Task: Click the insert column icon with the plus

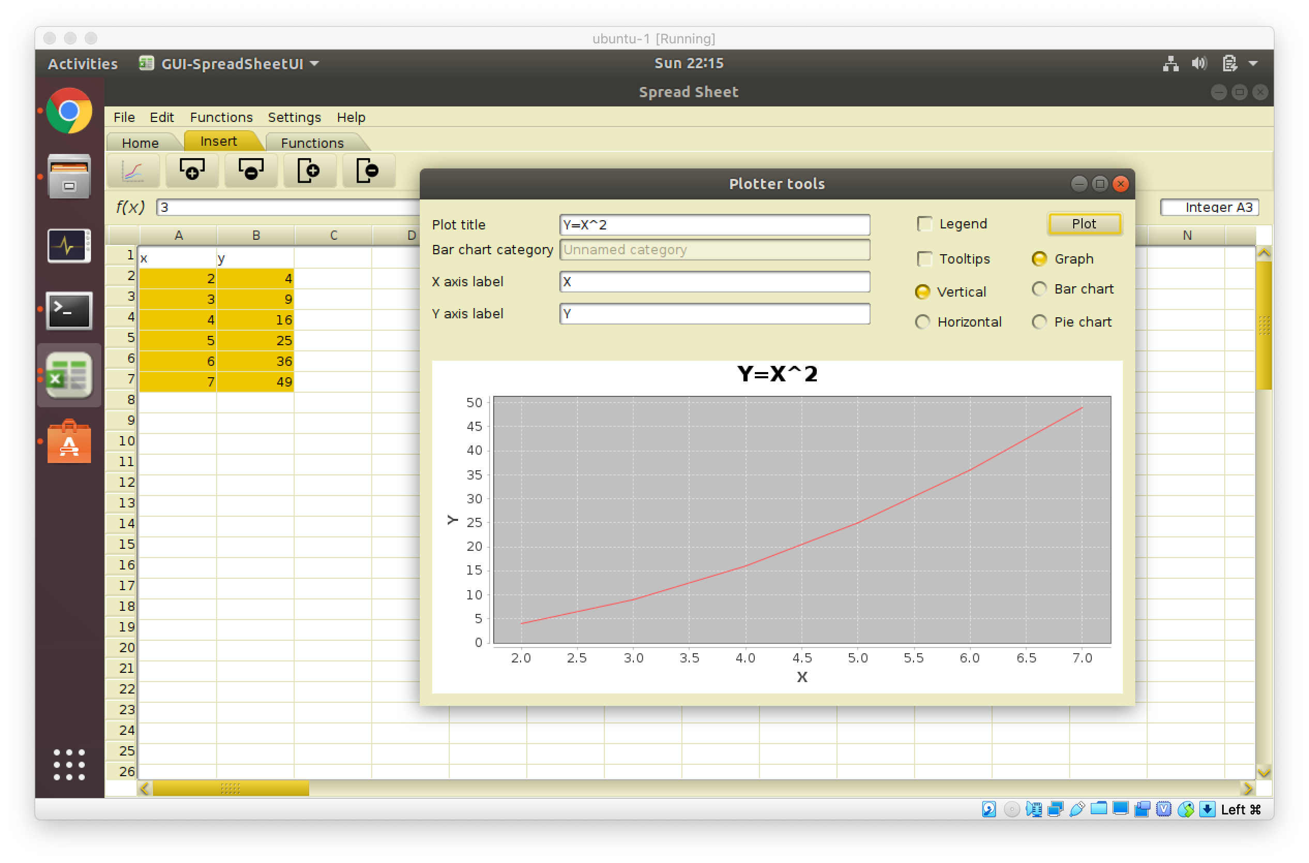Action: coord(309,171)
